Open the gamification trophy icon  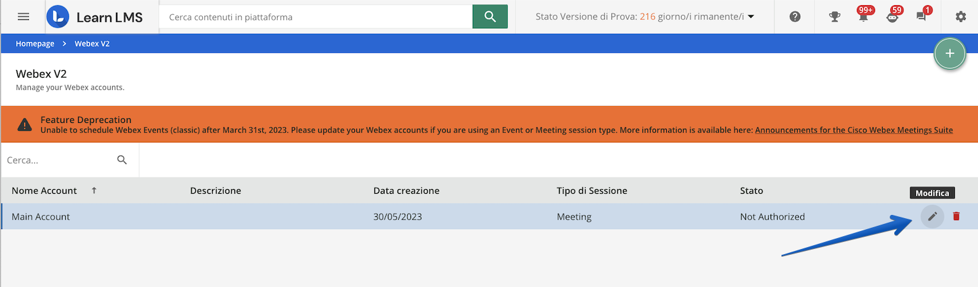click(x=834, y=17)
